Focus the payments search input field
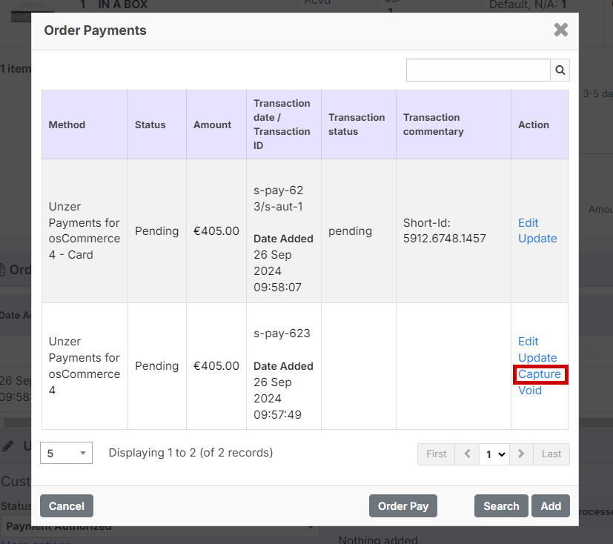This screenshot has height=544, width=613. click(478, 70)
